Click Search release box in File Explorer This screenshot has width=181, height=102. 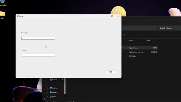coord(169,28)
